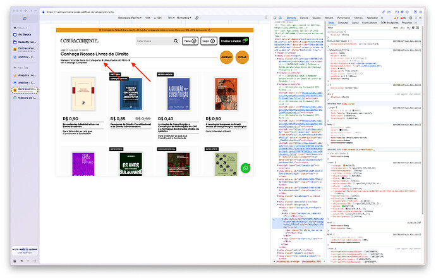436x279 pixels.
Task: Toggle the device toolbar icon in DevTools
Action: coord(280,18)
